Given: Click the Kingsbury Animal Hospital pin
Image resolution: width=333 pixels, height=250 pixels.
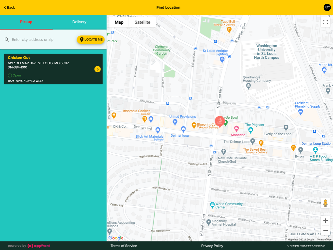Looking at the screenshot, I should (208, 223).
